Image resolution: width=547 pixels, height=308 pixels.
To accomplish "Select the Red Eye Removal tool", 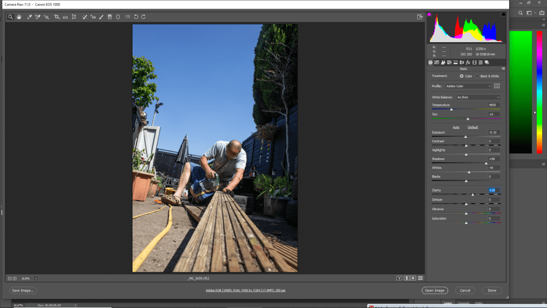I will click(93, 17).
